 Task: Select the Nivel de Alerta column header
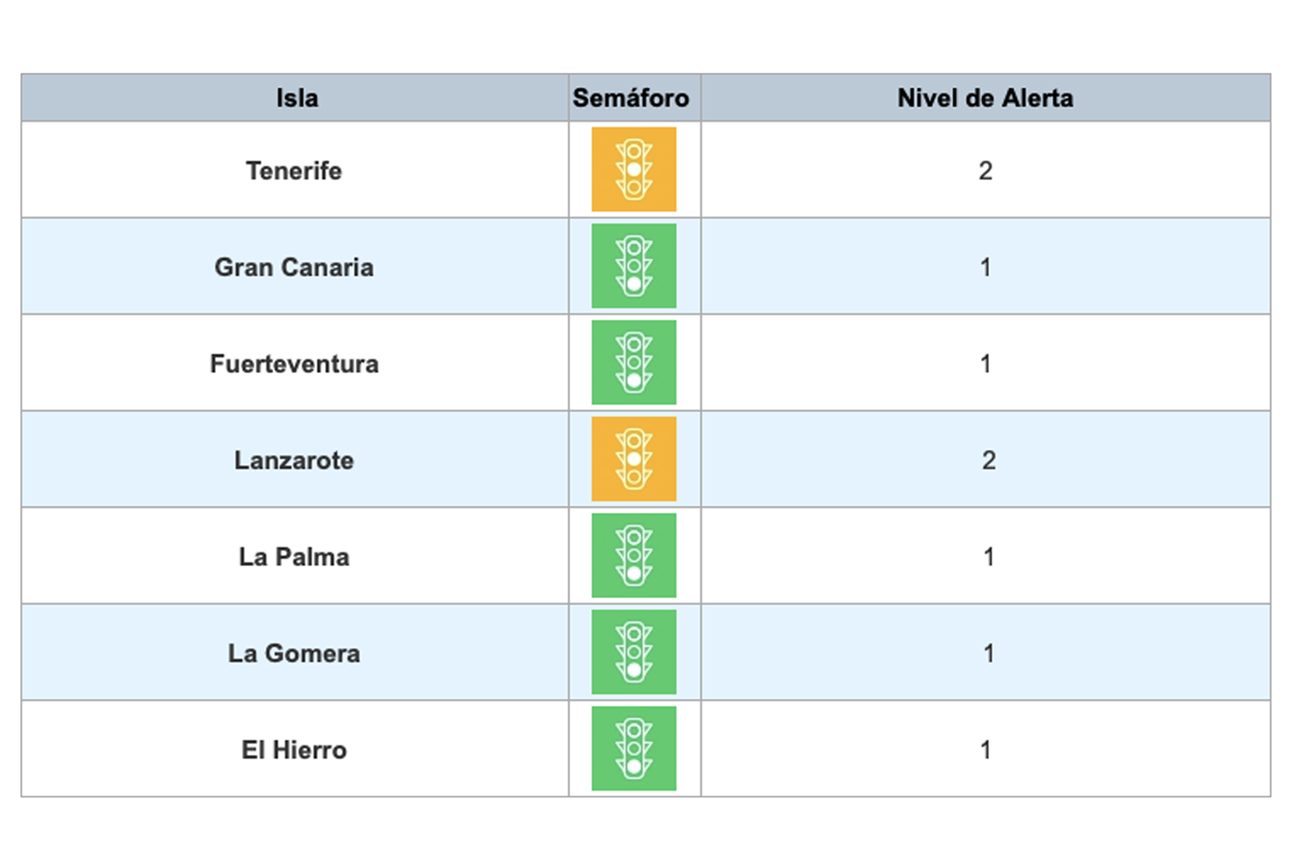click(985, 98)
